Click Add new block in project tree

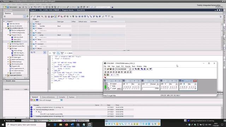tap(18, 37)
